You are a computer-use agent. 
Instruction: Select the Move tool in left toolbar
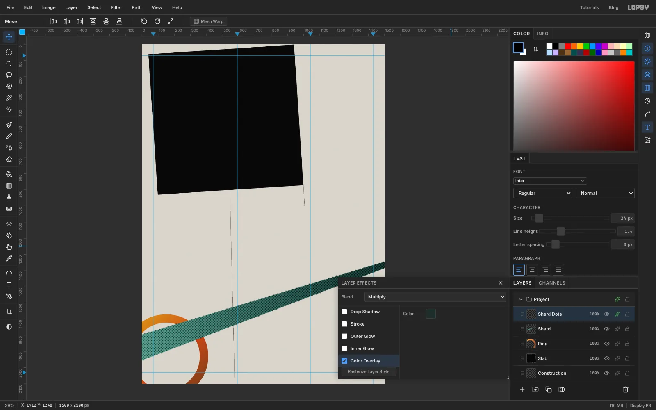[9, 37]
